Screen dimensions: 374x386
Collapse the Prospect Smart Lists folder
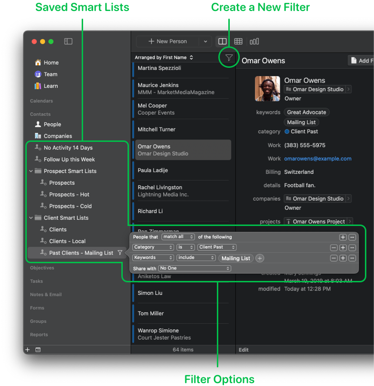click(31, 171)
